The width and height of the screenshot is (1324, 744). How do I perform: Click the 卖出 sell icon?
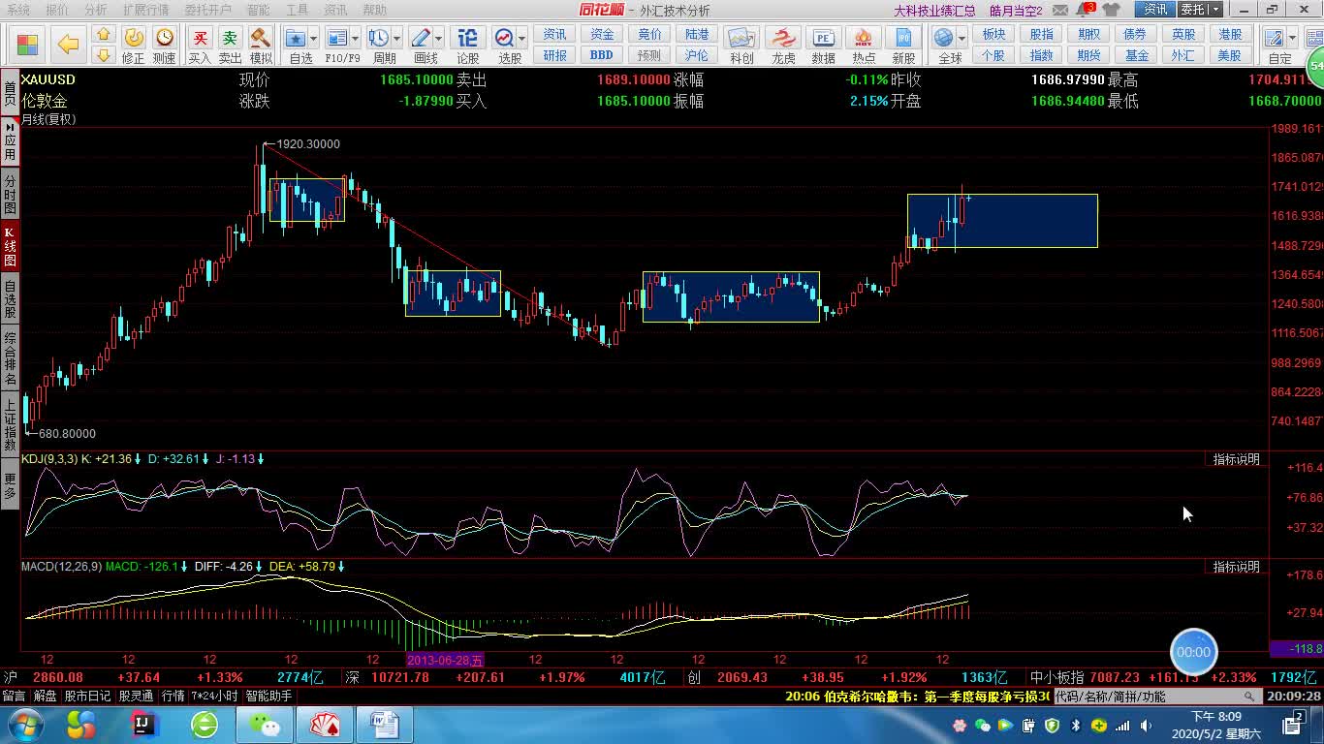coord(230,45)
